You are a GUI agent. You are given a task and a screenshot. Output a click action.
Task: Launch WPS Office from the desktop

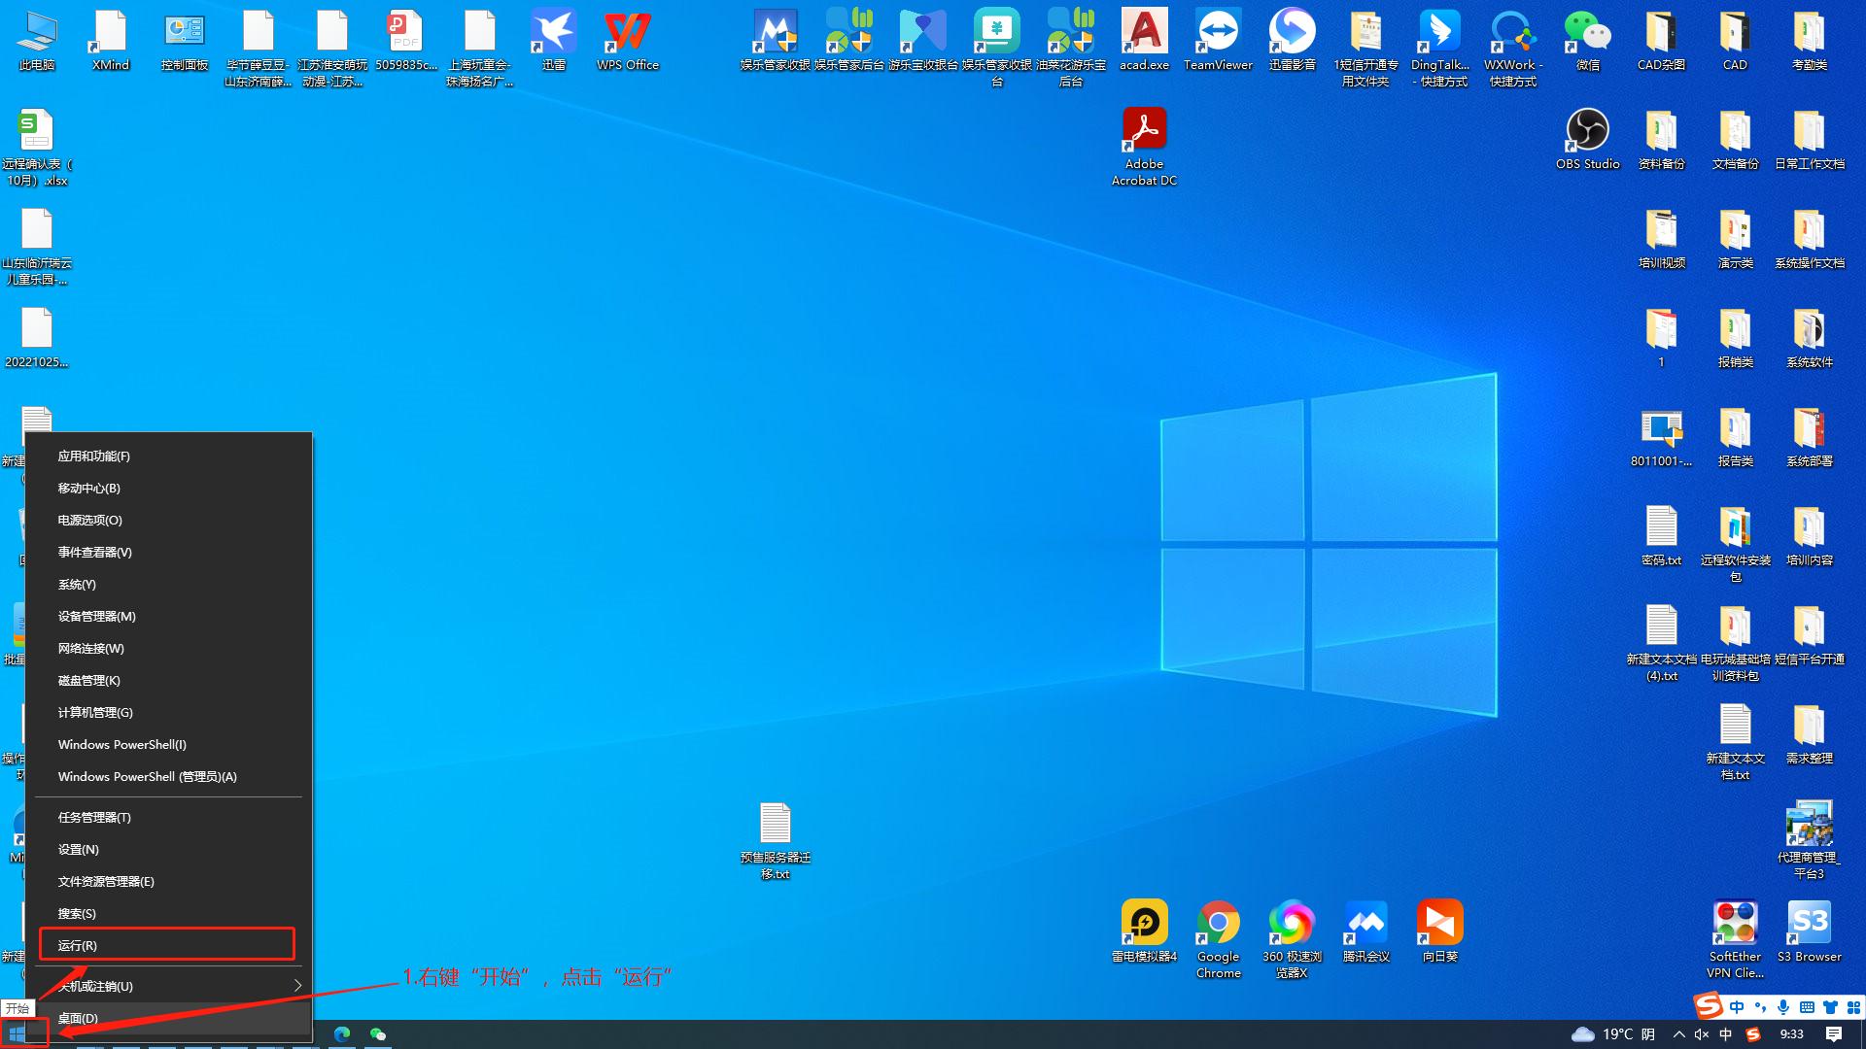coord(628,41)
